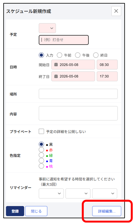Viewport: 134px width, 224px height.
Task: Open 詳細編集... detailed editing
Action: coord(107,211)
